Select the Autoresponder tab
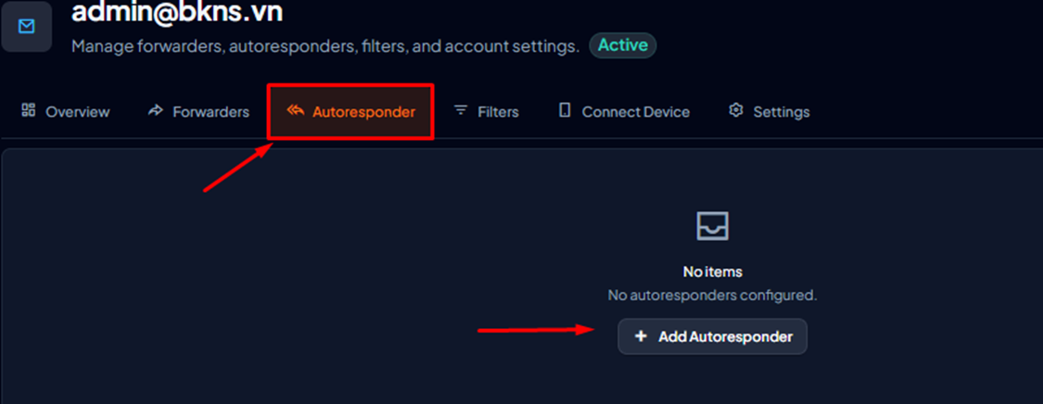Viewport: 1043px width, 404px height. pos(350,111)
